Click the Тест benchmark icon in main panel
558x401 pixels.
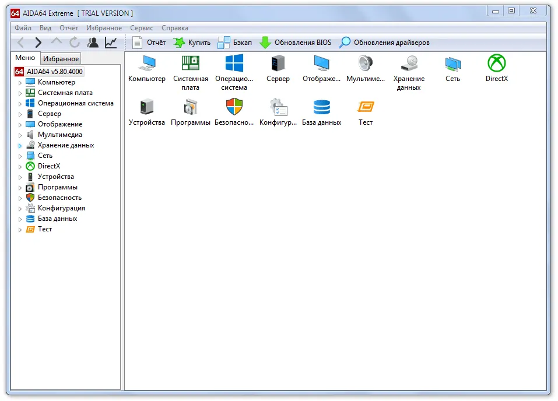[366, 107]
